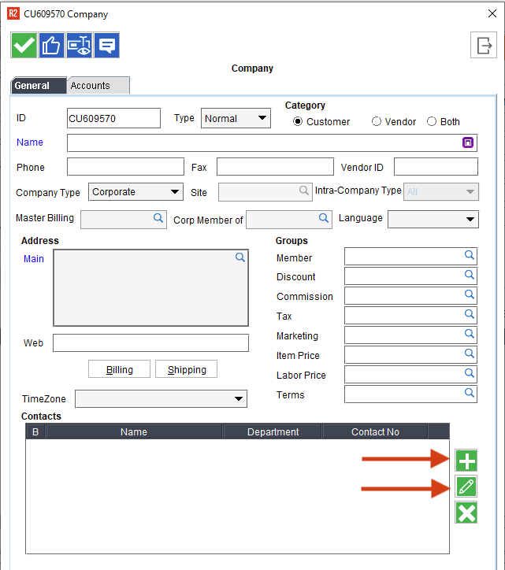This screenshot has height=570, width=505.
Task: Open the Type dropdown showing Normal
Action: pos(236,119)
